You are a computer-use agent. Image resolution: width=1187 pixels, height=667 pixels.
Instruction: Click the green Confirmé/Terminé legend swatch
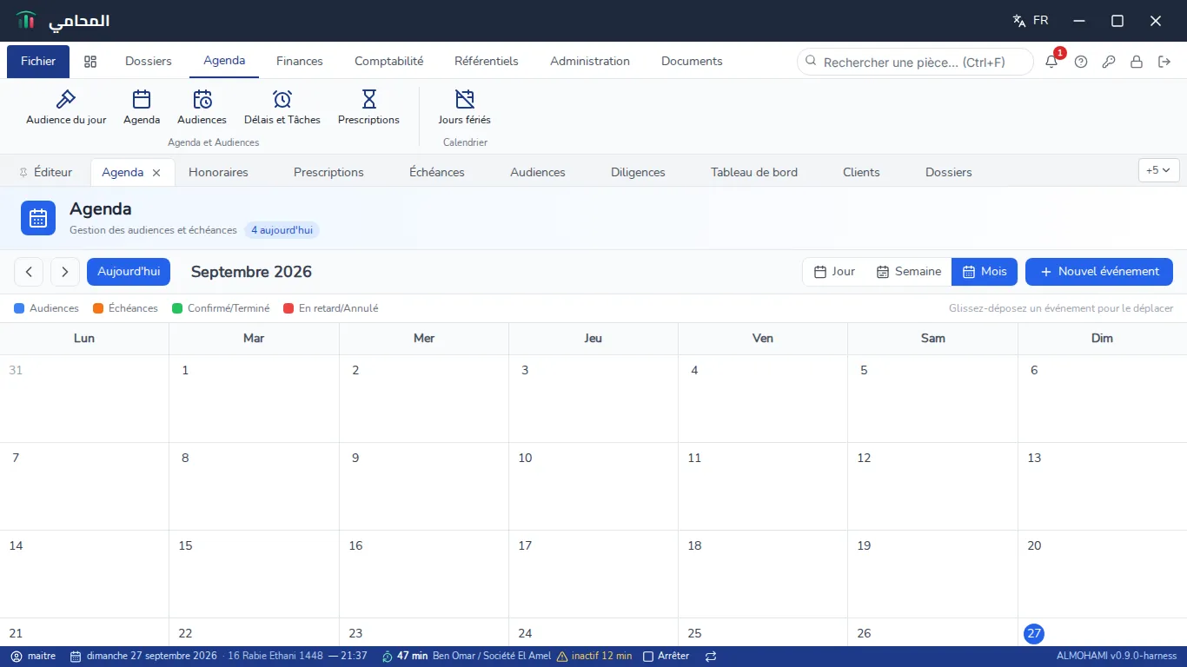pos(177,308)
